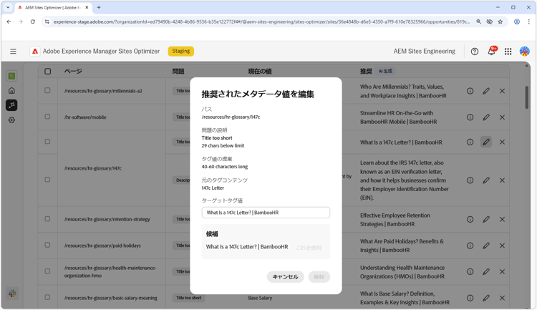
Task: Edit the millennials-a2 recommendation
Action: point(486,91)
